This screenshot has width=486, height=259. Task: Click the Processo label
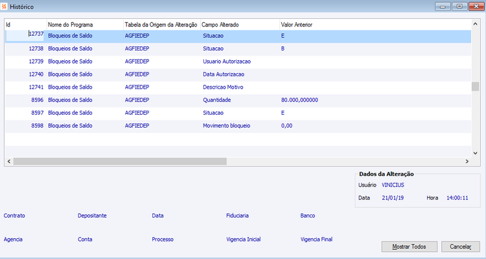(x=163, y=239)
